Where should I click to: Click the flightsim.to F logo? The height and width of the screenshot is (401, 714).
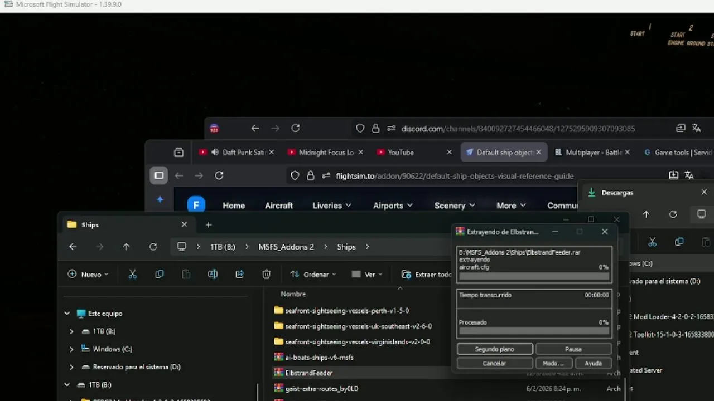196,205
